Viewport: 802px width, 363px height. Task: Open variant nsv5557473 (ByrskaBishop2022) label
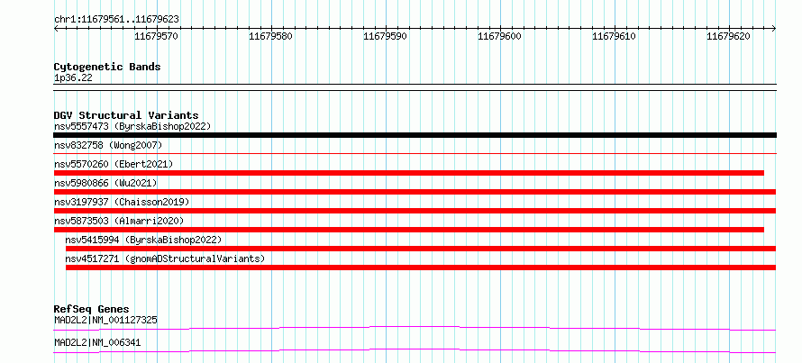(x=132, y=126)
